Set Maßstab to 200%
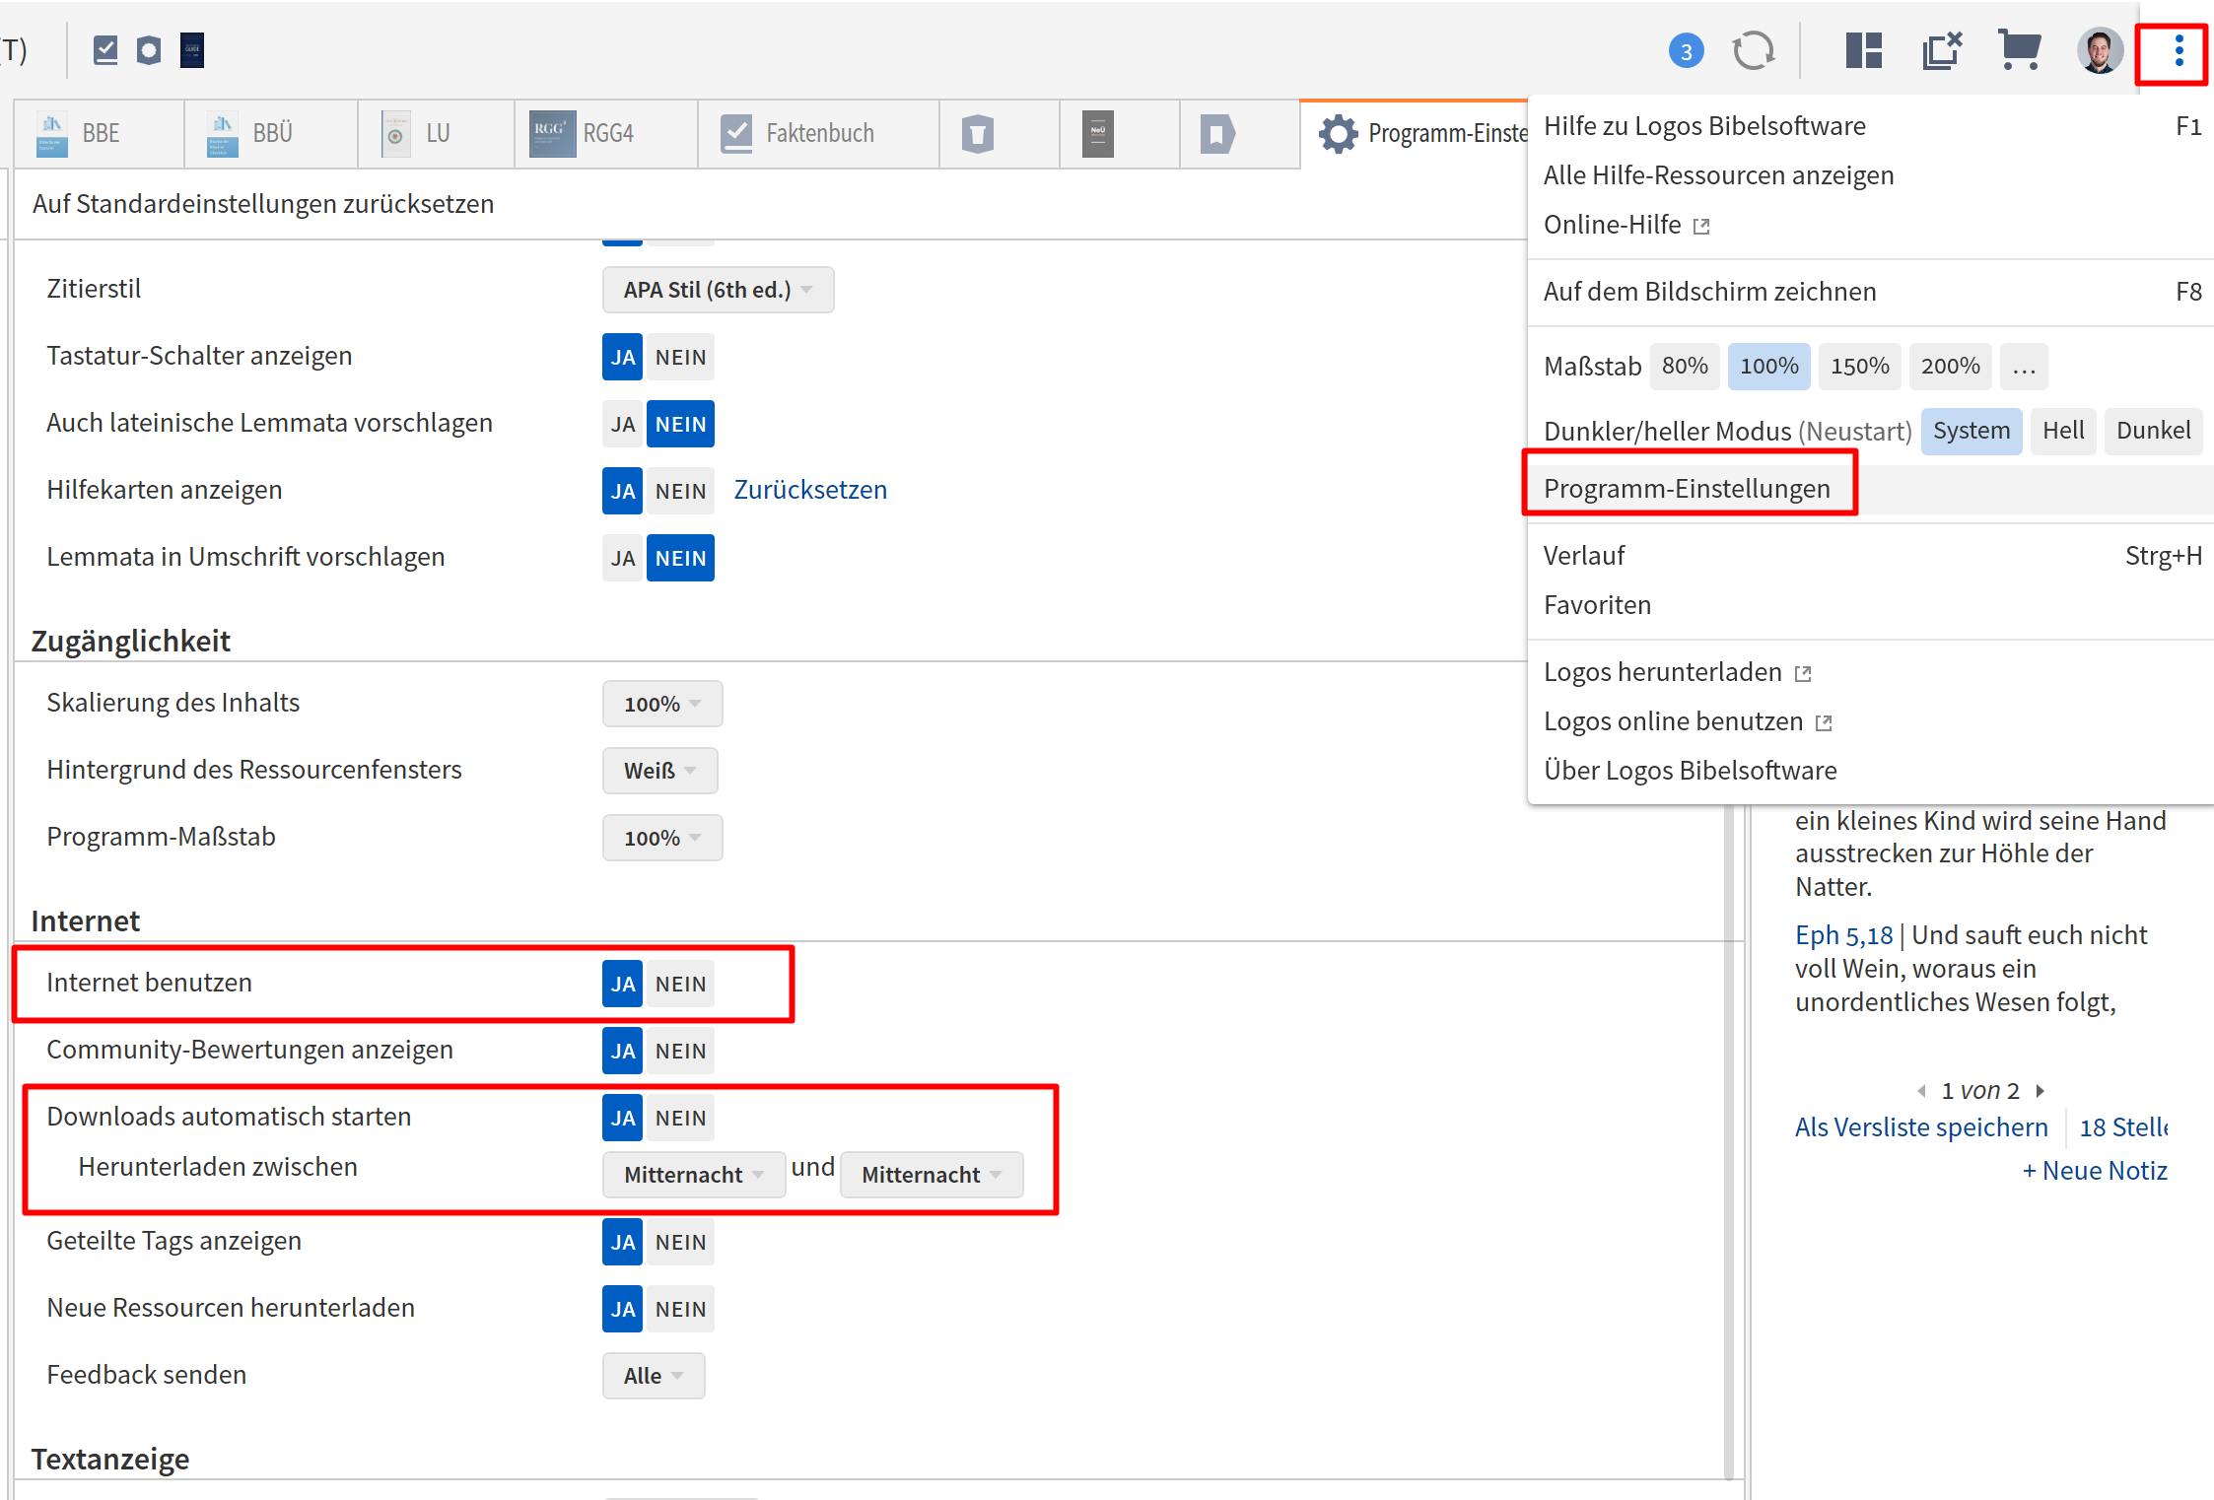Image resolution: width=2214 pixels, height=1500 pixels. [1950, 367]
